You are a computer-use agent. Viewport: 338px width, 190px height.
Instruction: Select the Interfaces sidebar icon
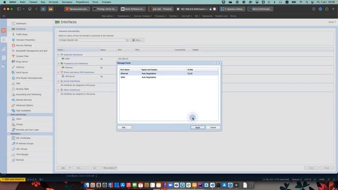click(x=13, y=29)
